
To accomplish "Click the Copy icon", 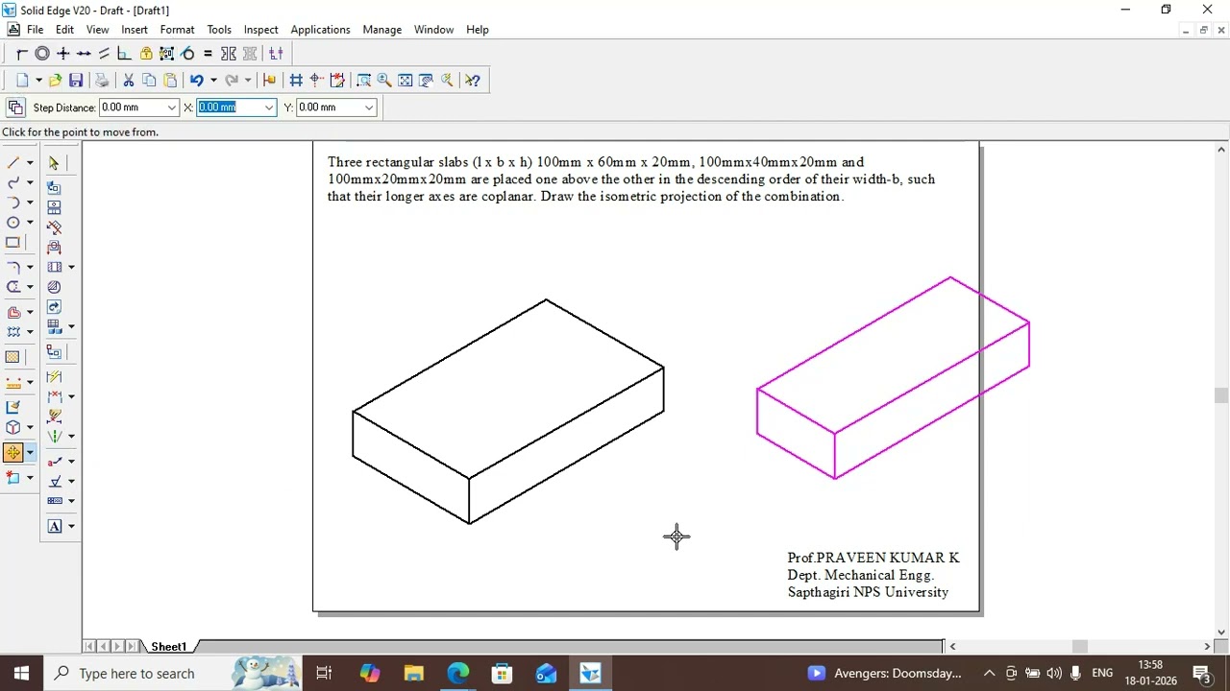I will click(149, 81).
